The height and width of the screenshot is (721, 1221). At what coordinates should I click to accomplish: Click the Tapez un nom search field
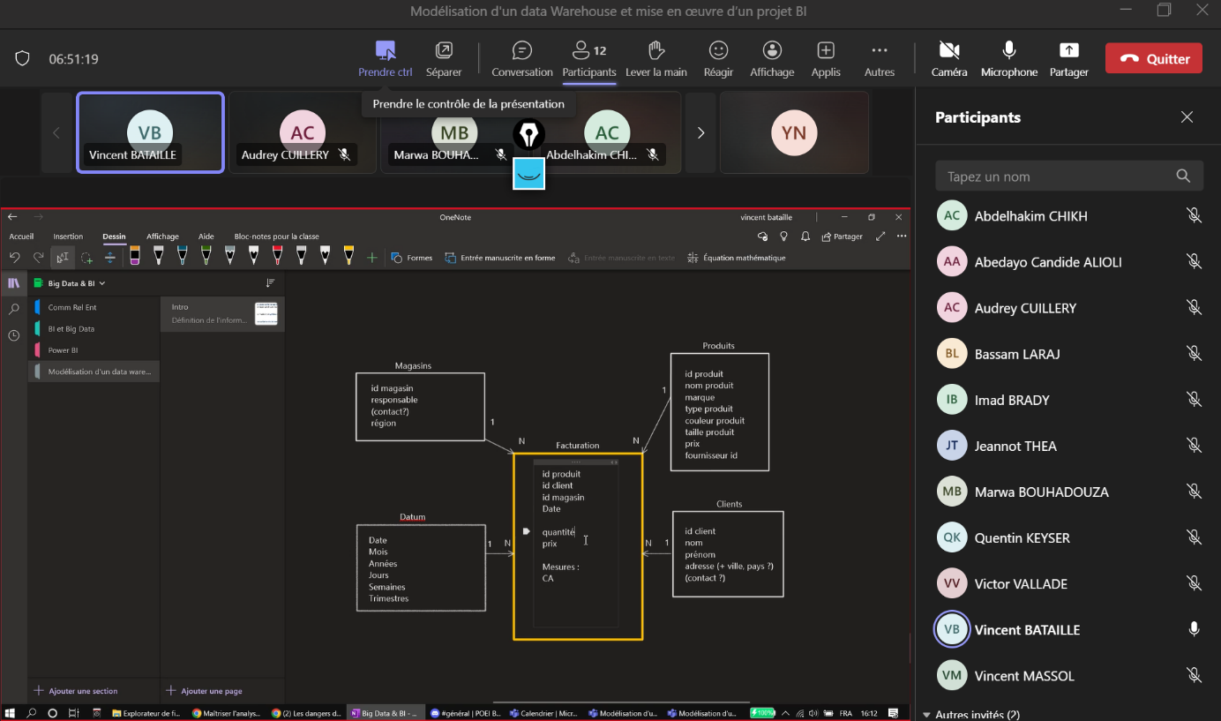point(1059,176)
